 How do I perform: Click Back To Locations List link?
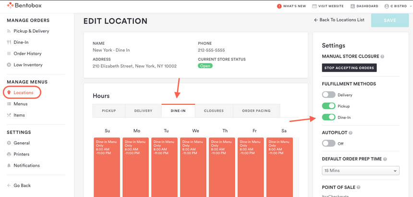point(339,20)
